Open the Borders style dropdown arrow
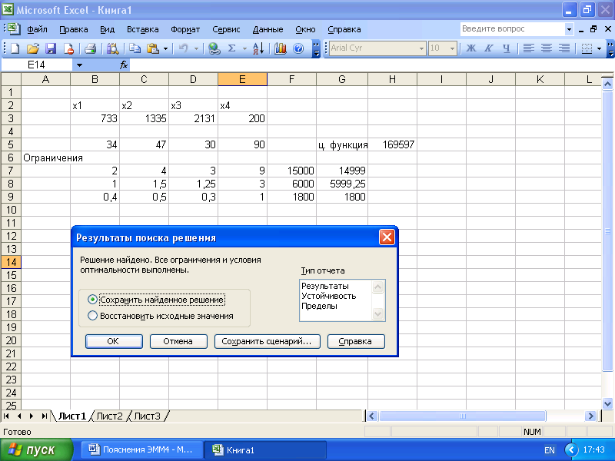 click(599, 48)
